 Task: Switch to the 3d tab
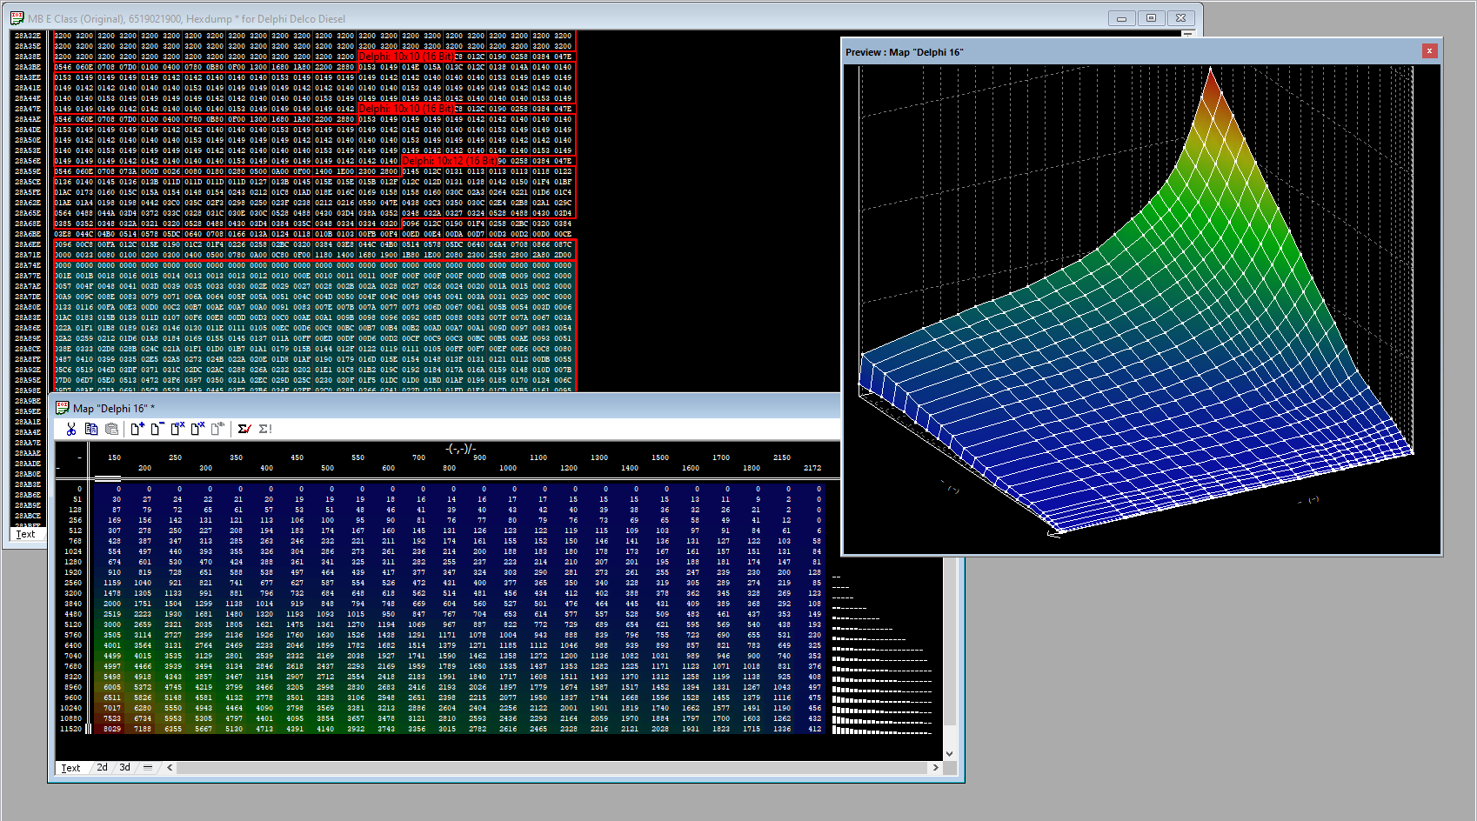point(125,767)
